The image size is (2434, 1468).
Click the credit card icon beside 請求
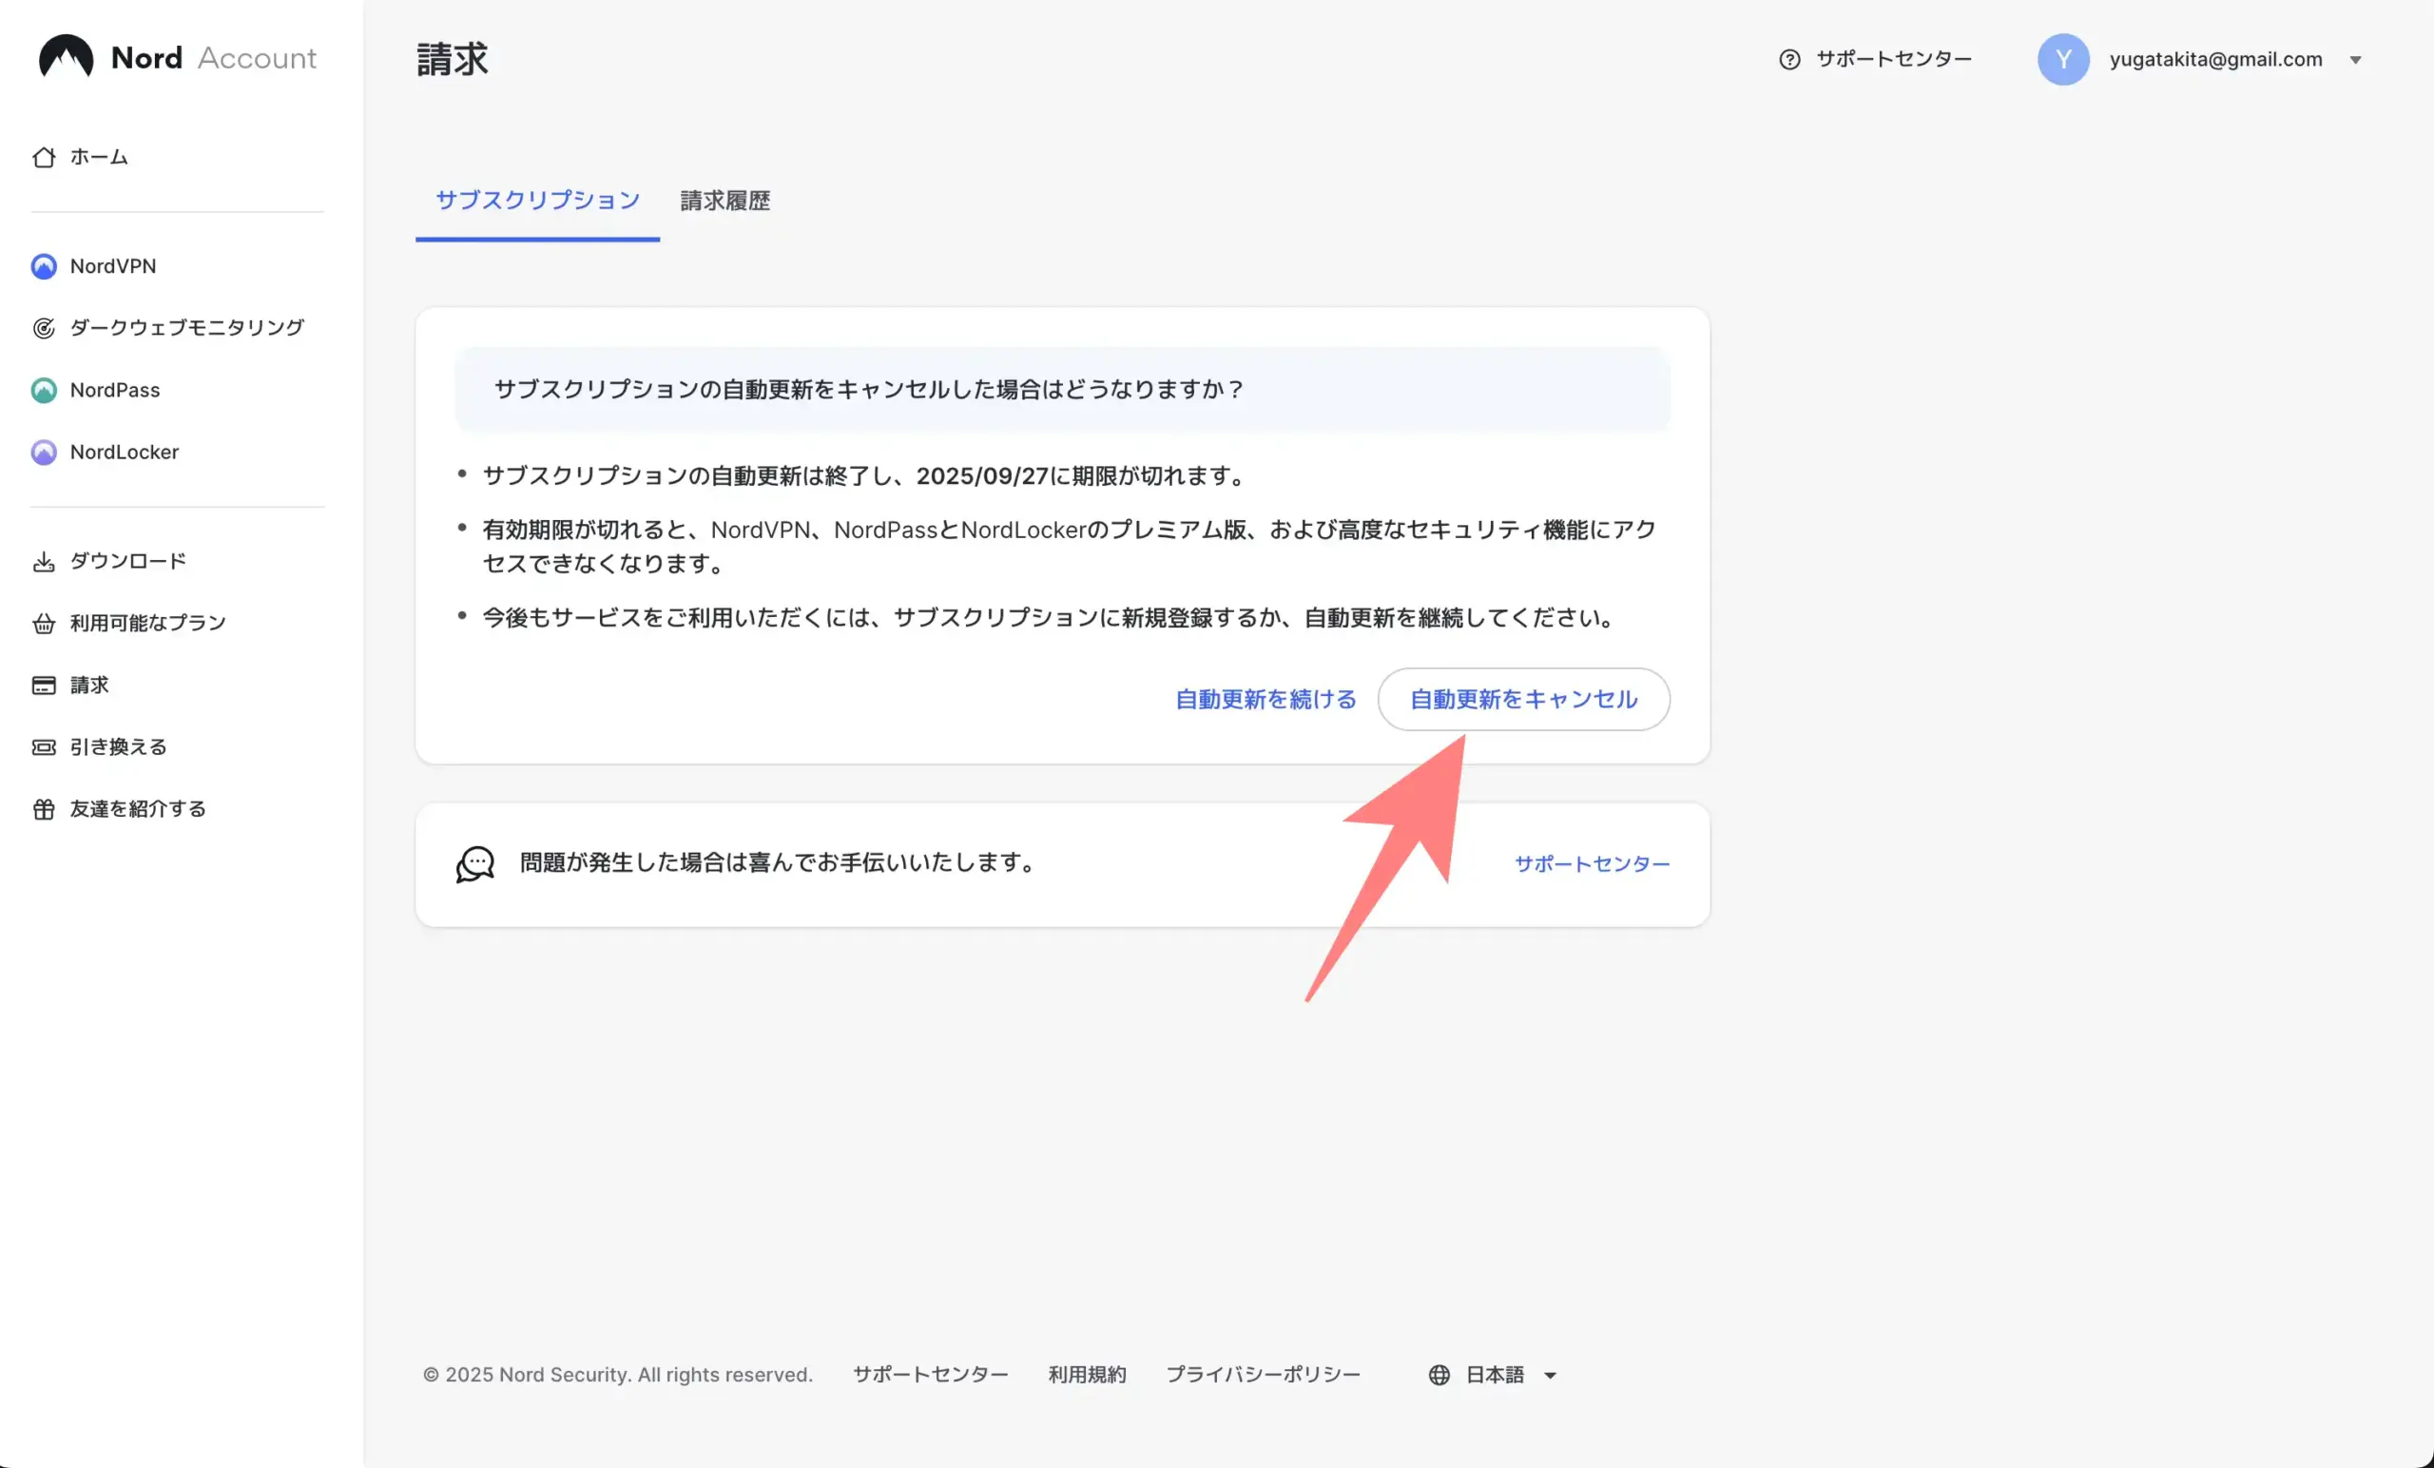44,686
